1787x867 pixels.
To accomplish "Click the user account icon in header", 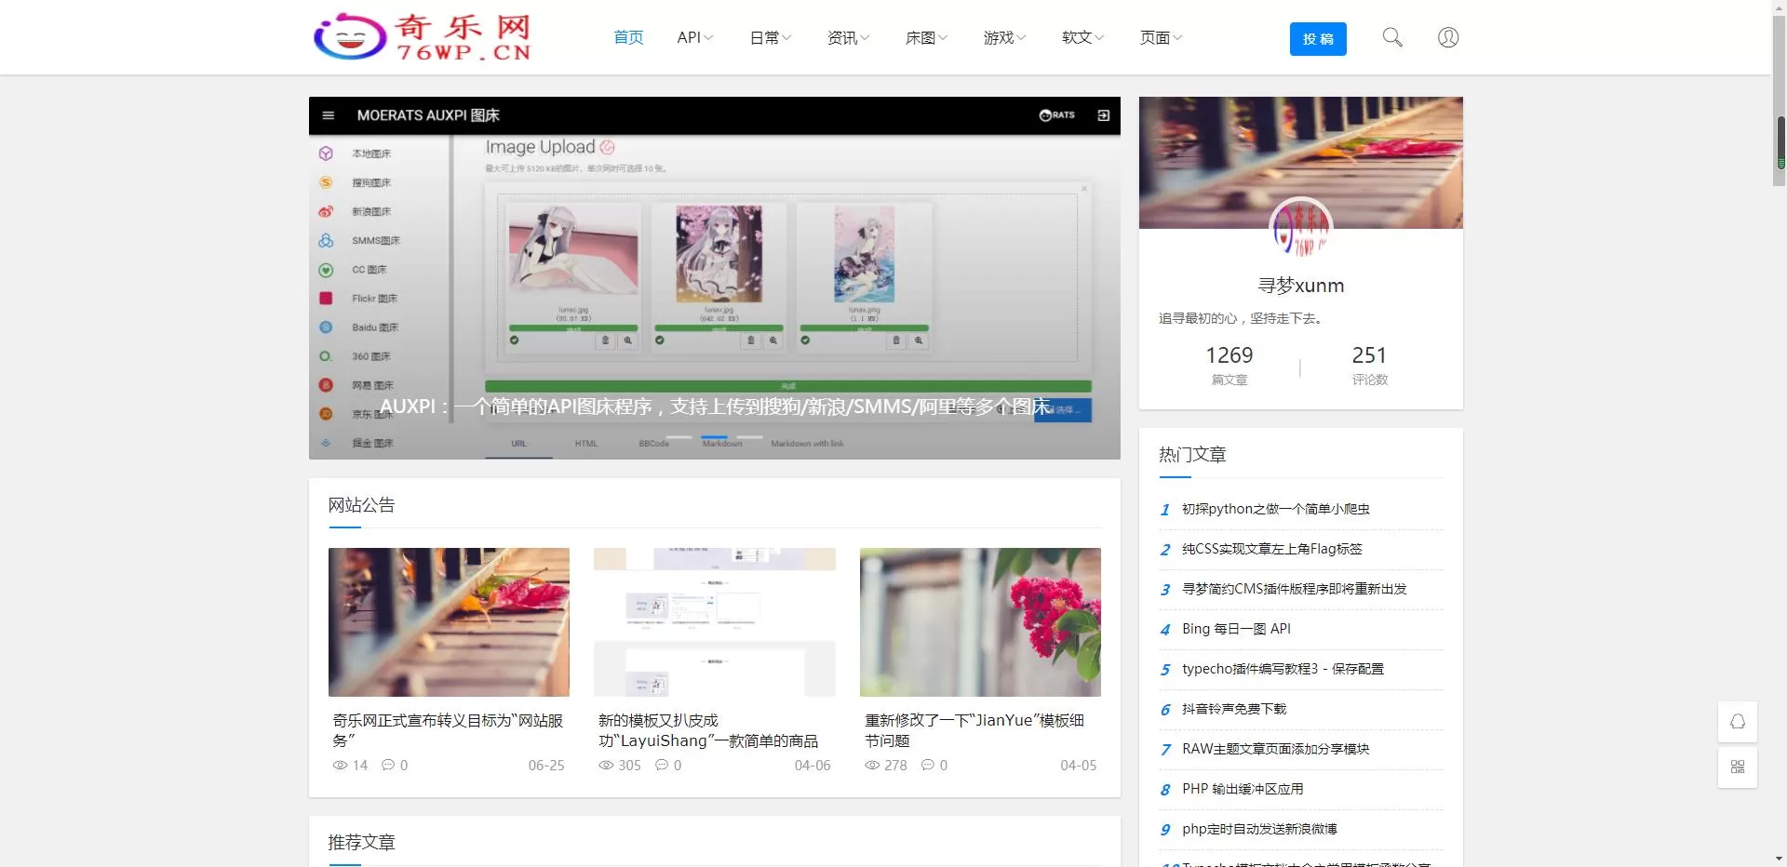I will pos(1447,37).
